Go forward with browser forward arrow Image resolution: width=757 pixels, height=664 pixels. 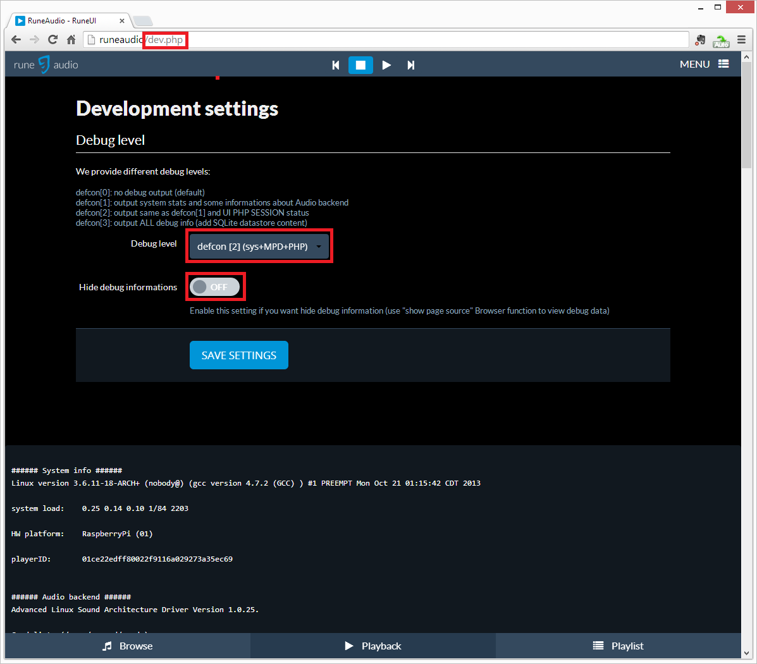[x=34, y=40]
